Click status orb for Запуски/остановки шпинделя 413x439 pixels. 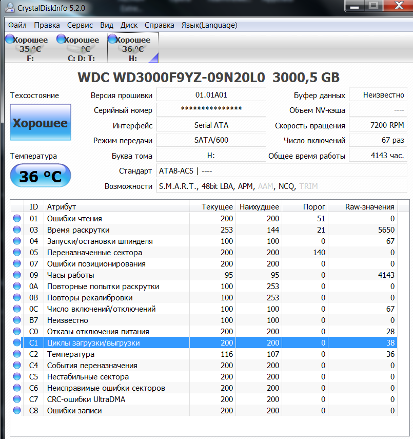pos(17,241)
